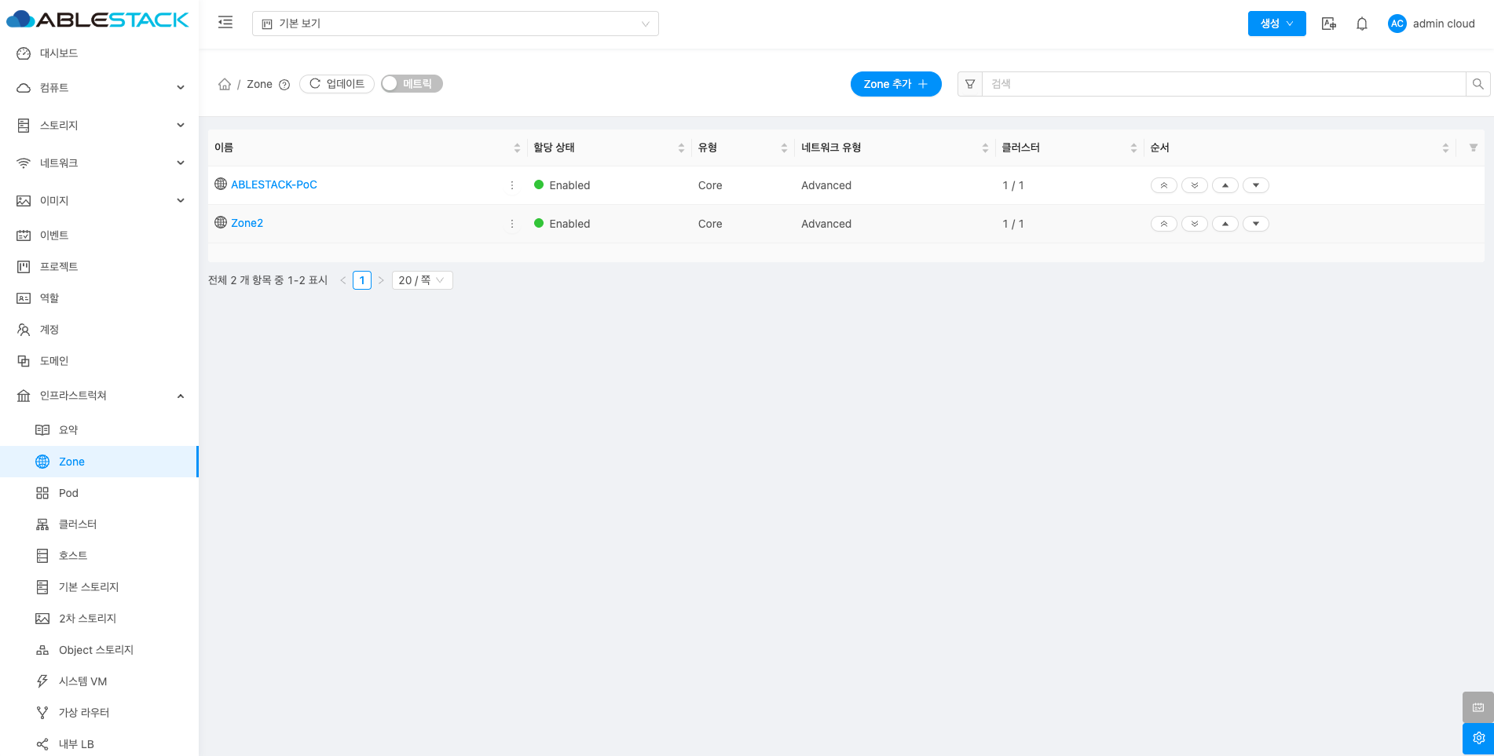This screenshot has width=1494, height=756.
Task: Expand the 컴퓨트 sidebar menu
Action: (100, 88)
